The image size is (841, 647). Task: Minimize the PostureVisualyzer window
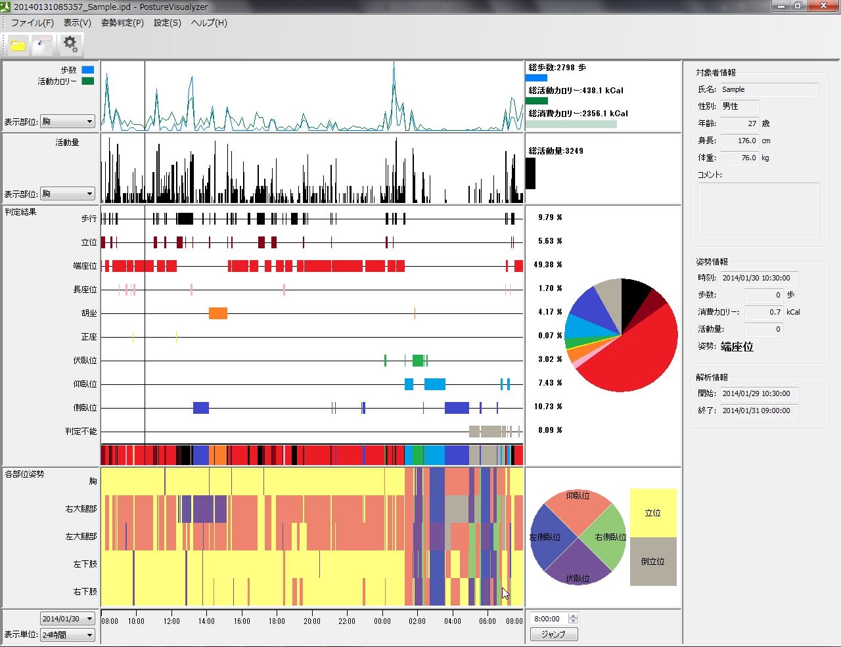(781, 5)
